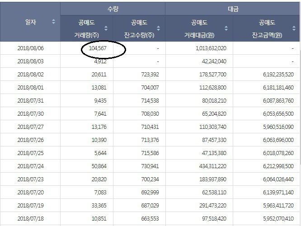Image resolution: width=301 pixels, height=226 pixels.
Task: Select date cell 2018/08/02
Action: tap(31, 74)
